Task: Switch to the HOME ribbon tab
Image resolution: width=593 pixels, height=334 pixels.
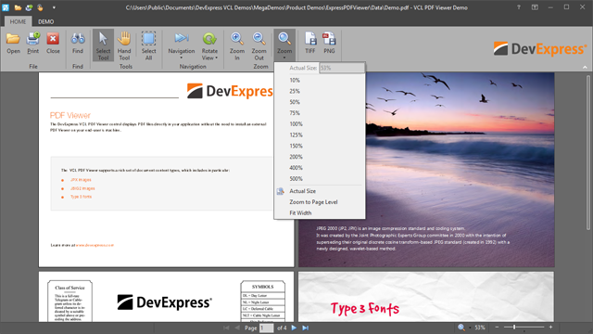Action: (18, 21)
